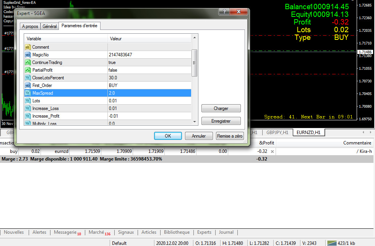The width and height of the screenshot is (375, 246).
Task: Select the EURNZD,H1 chart tab
Action: 308,132
